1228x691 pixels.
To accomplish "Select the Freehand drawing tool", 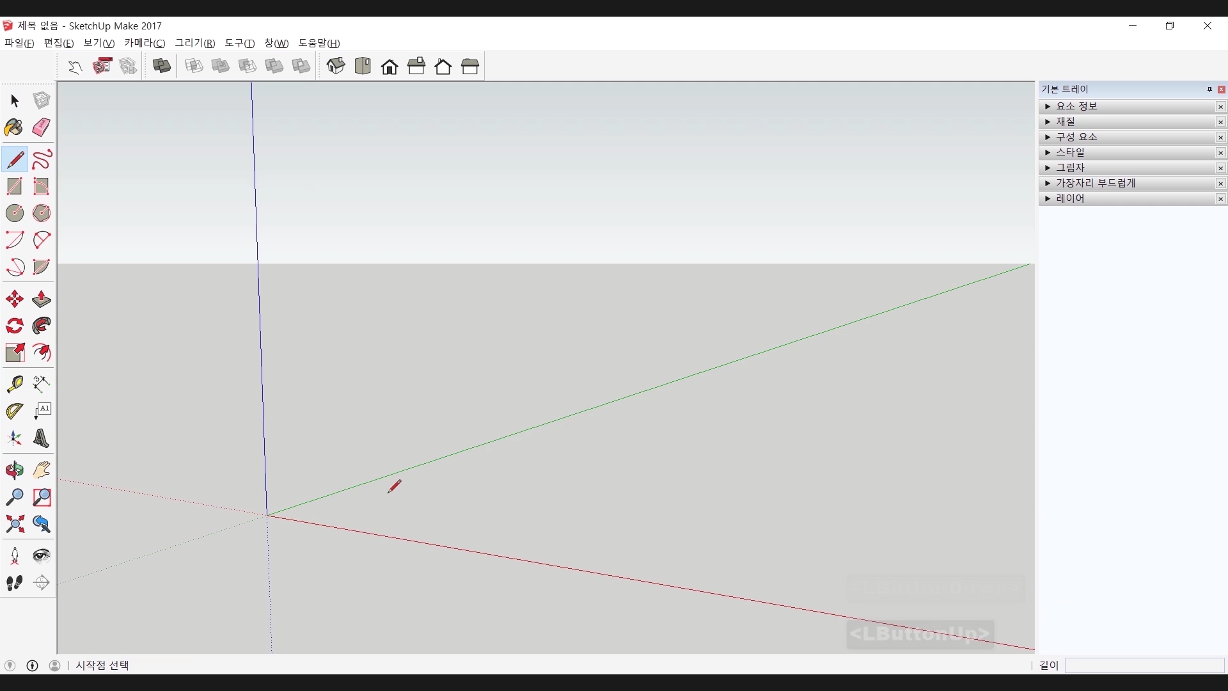I will pos(42,159).
